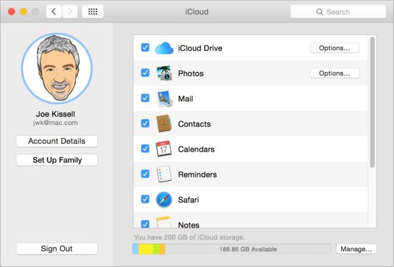Click the green segment of storage bar
394x267 pixels.
click(156, 249)
